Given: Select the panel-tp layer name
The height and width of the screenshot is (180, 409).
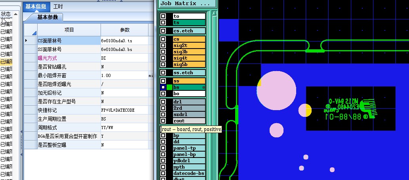Looking at the screenshot, I should click(x=189, y=148).
